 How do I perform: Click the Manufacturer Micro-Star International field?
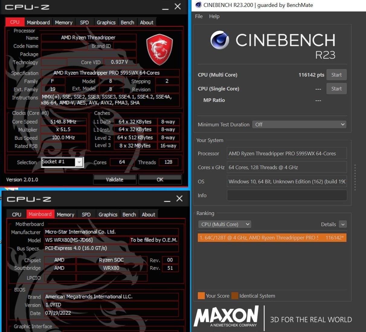tap(111, 232)
